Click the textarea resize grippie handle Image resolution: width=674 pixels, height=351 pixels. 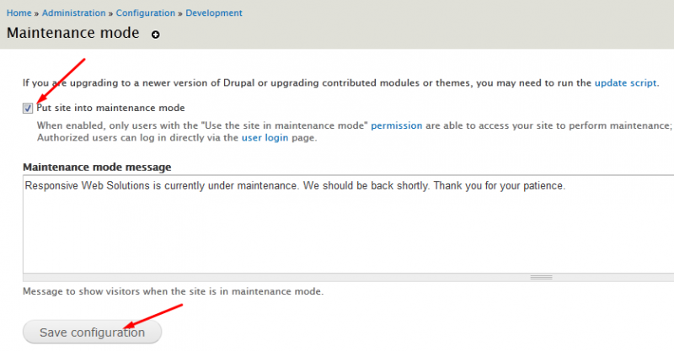pyautogui.click(x=541, y=278)
